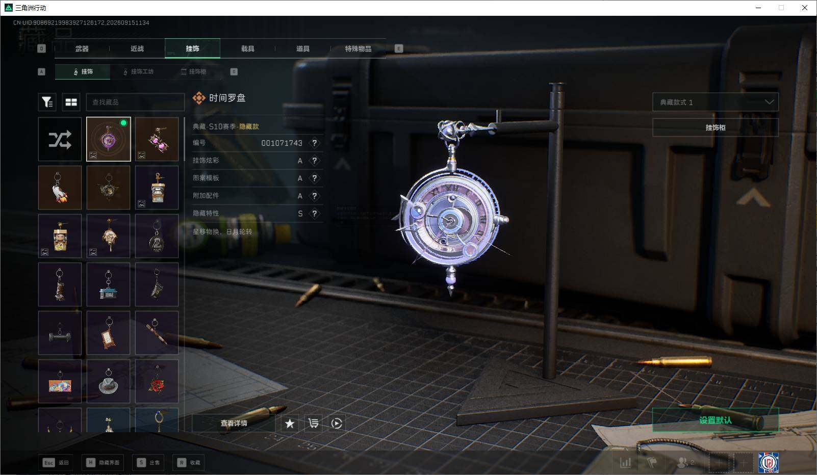Show help for 附加配件 rating
This screenshot has height=475, width=817.
tap(315, 196)
